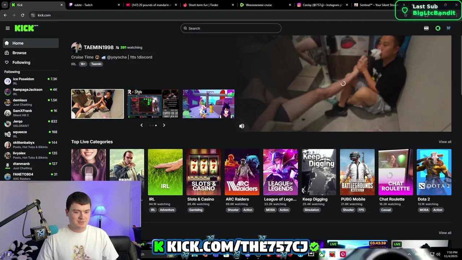The height and width of the screenshot is (260, 462).
Task: Click the taskbar icon right of Xbox
Action: click(332, 254)
